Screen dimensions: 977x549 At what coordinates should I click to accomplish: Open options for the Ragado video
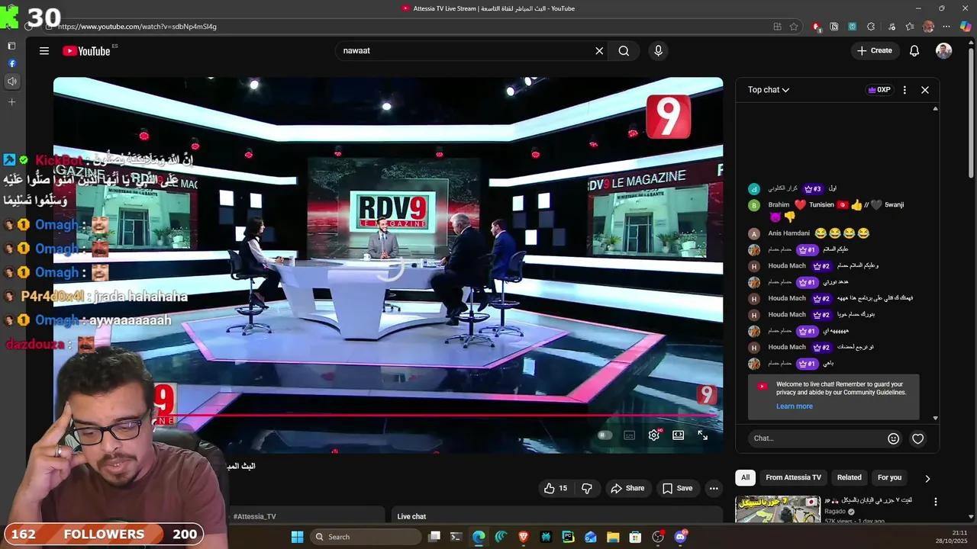pyautogui.click(x=936, y=502)
